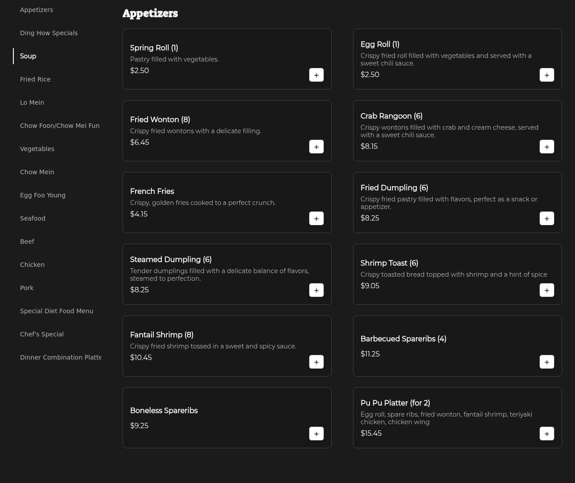Add Steamed Dumpling with plus icon

pos(316,290)
